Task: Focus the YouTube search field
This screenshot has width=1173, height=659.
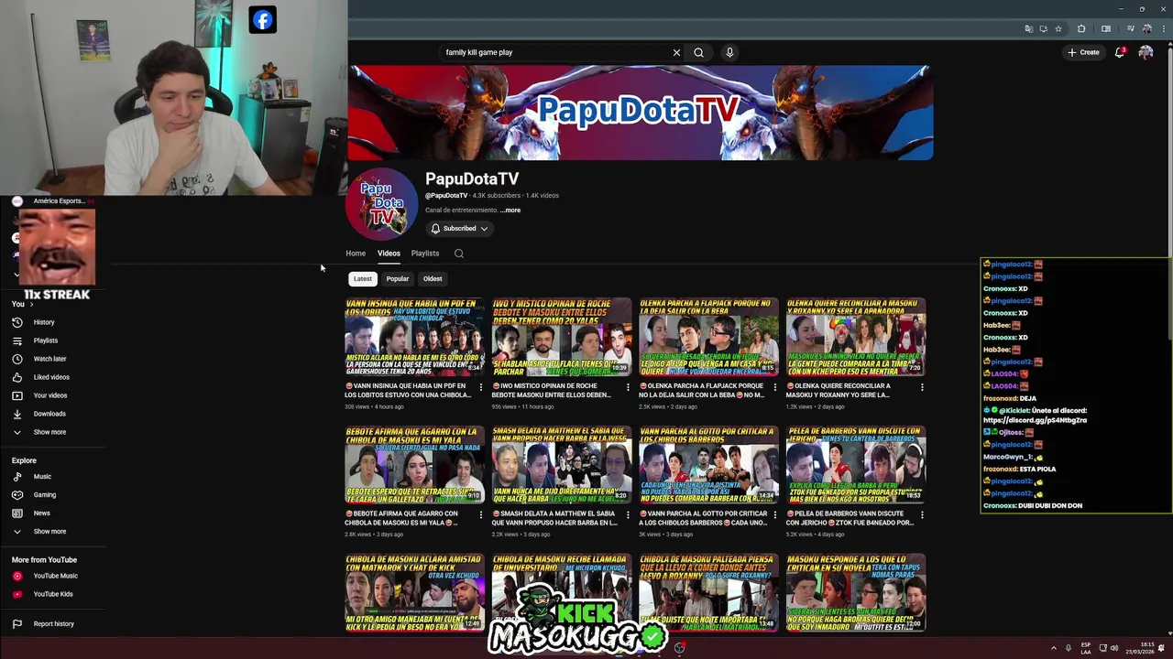Action: [x=554, y=52]
